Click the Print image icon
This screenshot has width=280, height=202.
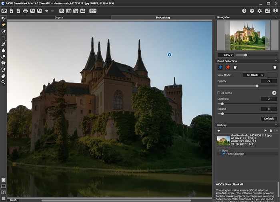coord(25,11)
